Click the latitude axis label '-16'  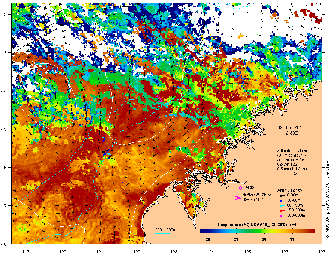(4, 168)
